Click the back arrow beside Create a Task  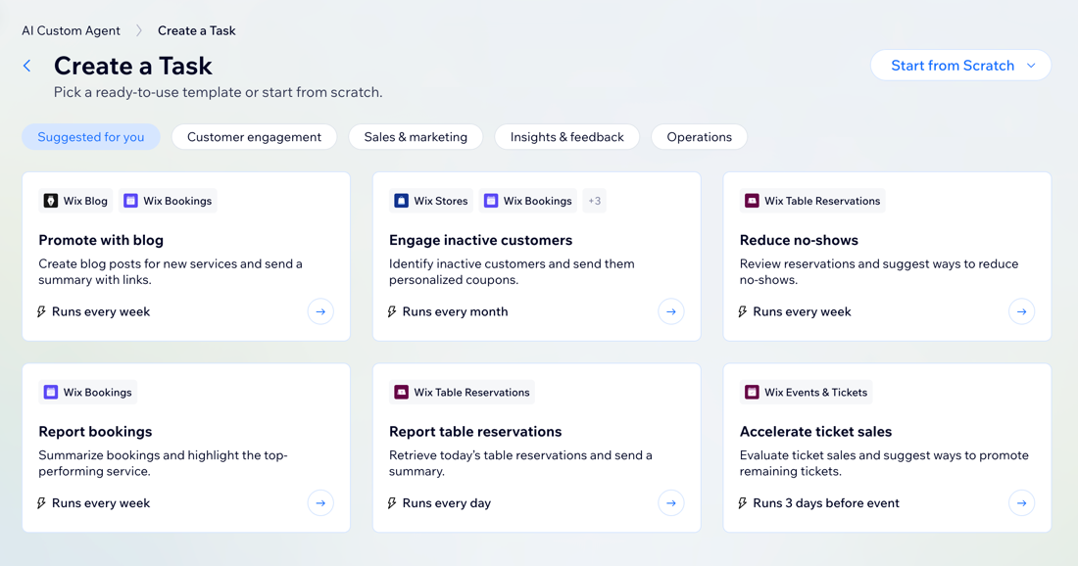pyautogui.click(x=27, y=66)
